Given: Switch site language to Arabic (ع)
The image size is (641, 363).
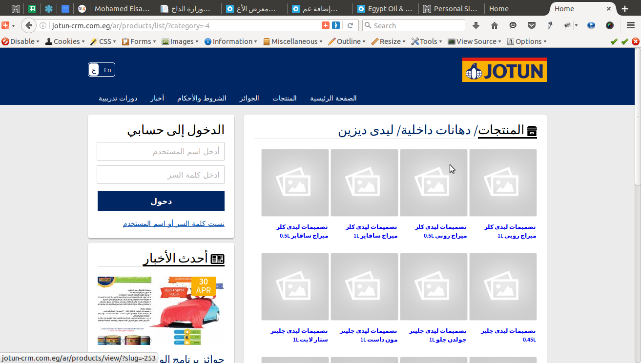Looking at the screenshot, I should tap(94, 70).
